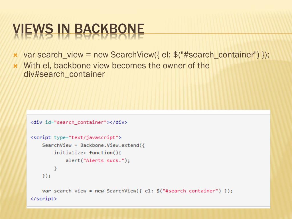Click code line 'var search_view = new SearchView' in snippet
The width and height of the screenshot is (292, 219).
click(x=137, y=191)
